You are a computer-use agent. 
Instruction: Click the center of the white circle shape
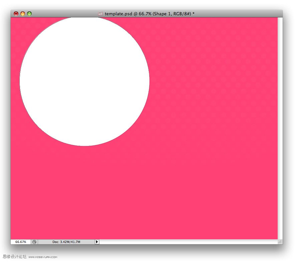(84, 81)
